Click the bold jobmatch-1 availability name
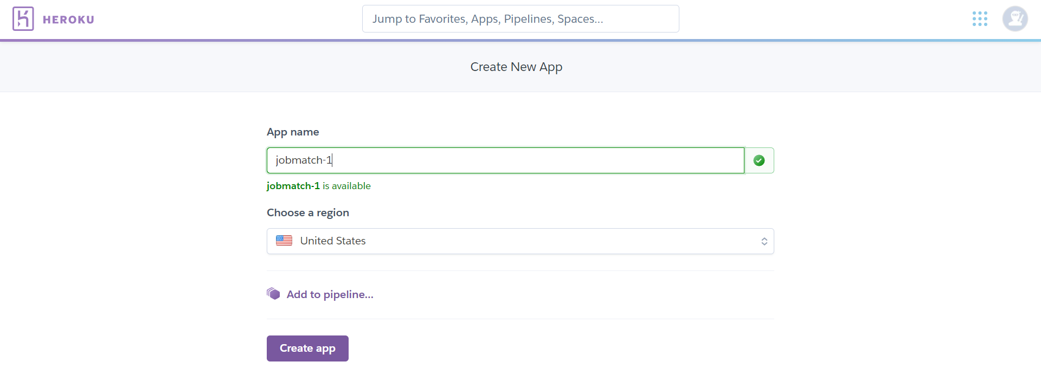Image resolution: width=1041 pixels, height=381 pixels. click(x=293, y=186)
